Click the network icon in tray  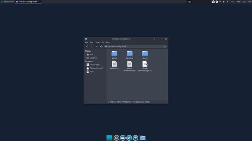click(224, 2)
